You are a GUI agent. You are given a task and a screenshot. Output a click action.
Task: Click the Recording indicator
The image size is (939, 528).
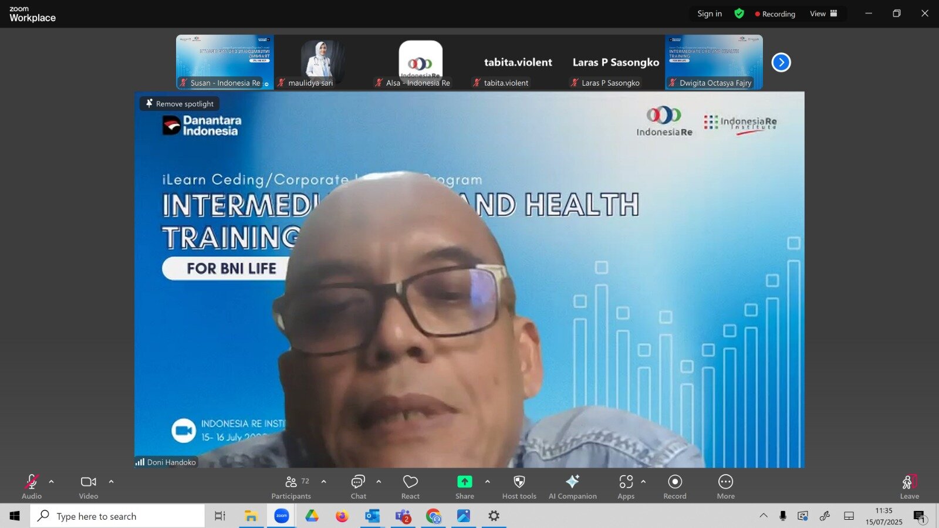(775, 13)
